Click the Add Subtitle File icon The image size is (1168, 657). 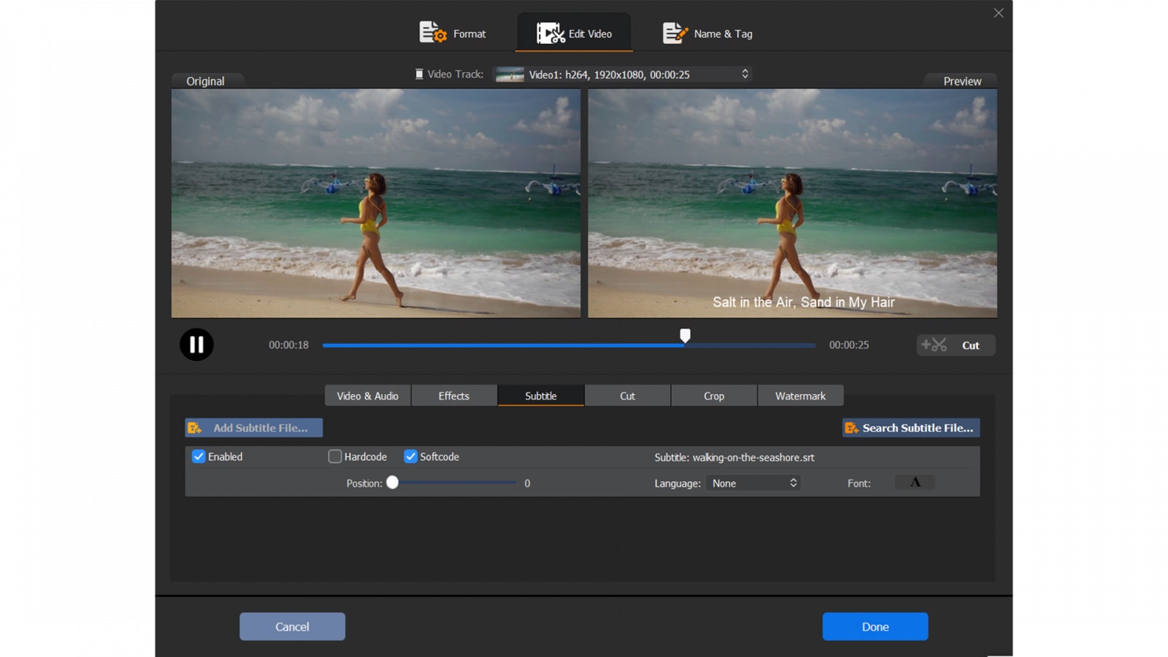(x=195, y=428)
